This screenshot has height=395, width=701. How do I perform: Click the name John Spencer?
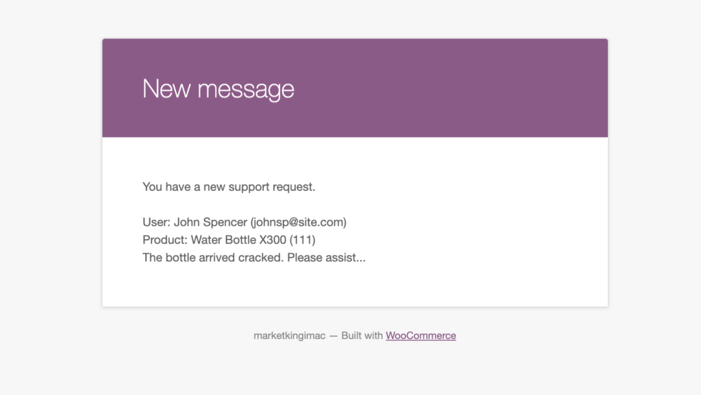[x=210, y=222]
